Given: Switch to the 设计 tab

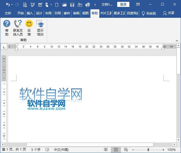Looking at the screenshot, I should coord(39,13).
